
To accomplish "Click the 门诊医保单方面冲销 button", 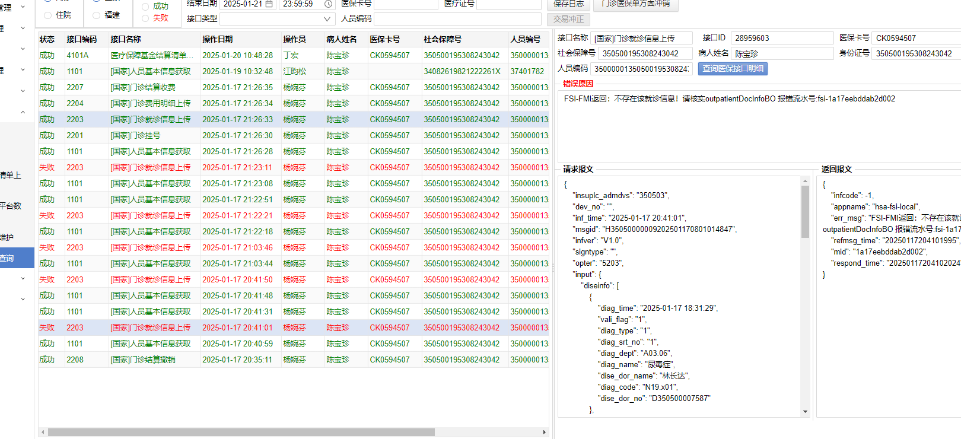I will tap(635, 4).
